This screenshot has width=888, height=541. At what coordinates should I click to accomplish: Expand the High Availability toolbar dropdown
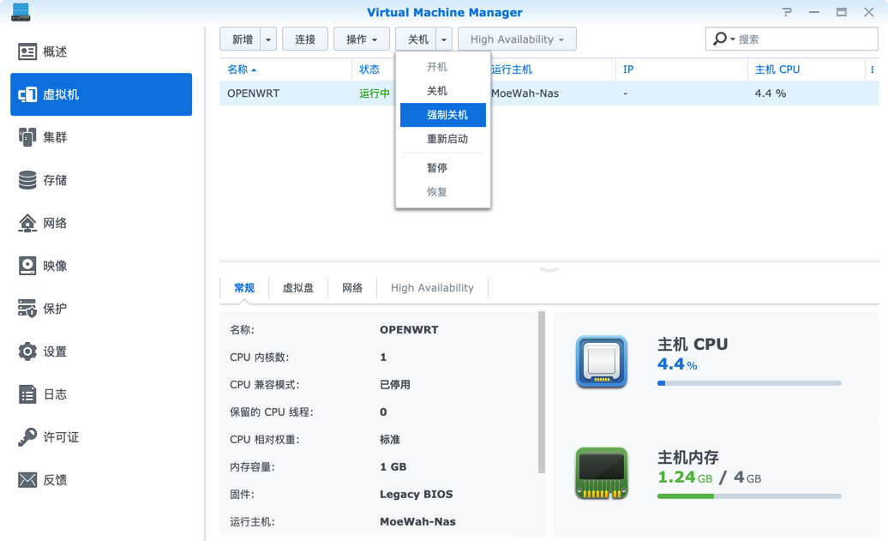517,39
